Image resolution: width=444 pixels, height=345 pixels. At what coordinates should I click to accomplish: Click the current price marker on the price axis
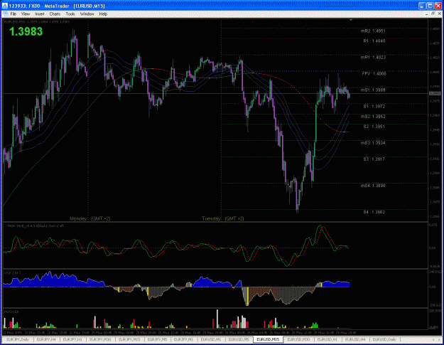435,93
